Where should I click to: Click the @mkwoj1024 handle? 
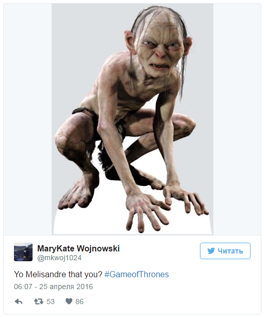pyautogui.click(x=59, y=258)
